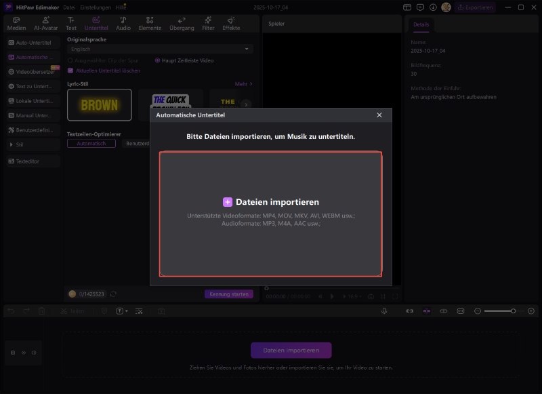Select Haupt Zeitleiste Video radio button

[158, 60]
